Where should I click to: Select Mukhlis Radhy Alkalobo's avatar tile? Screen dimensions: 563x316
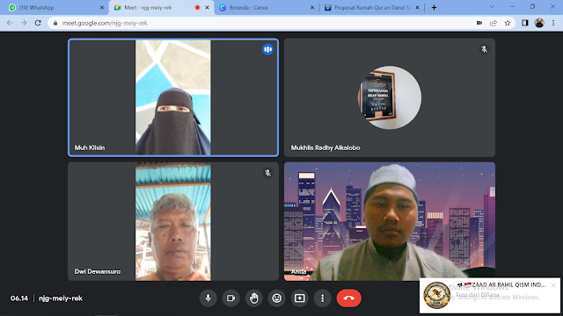click(x=390, y=97)
